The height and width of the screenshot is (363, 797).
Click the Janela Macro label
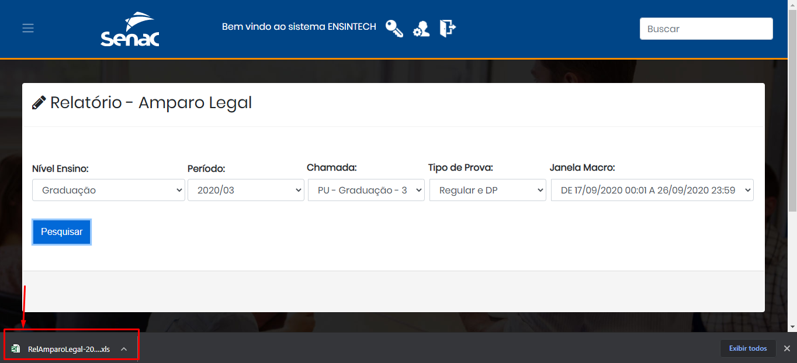coord(582,168)
